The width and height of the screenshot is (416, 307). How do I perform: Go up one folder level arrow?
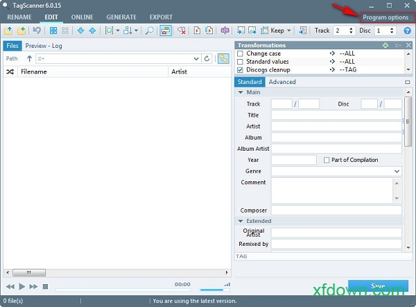click(x=29, y=59)
